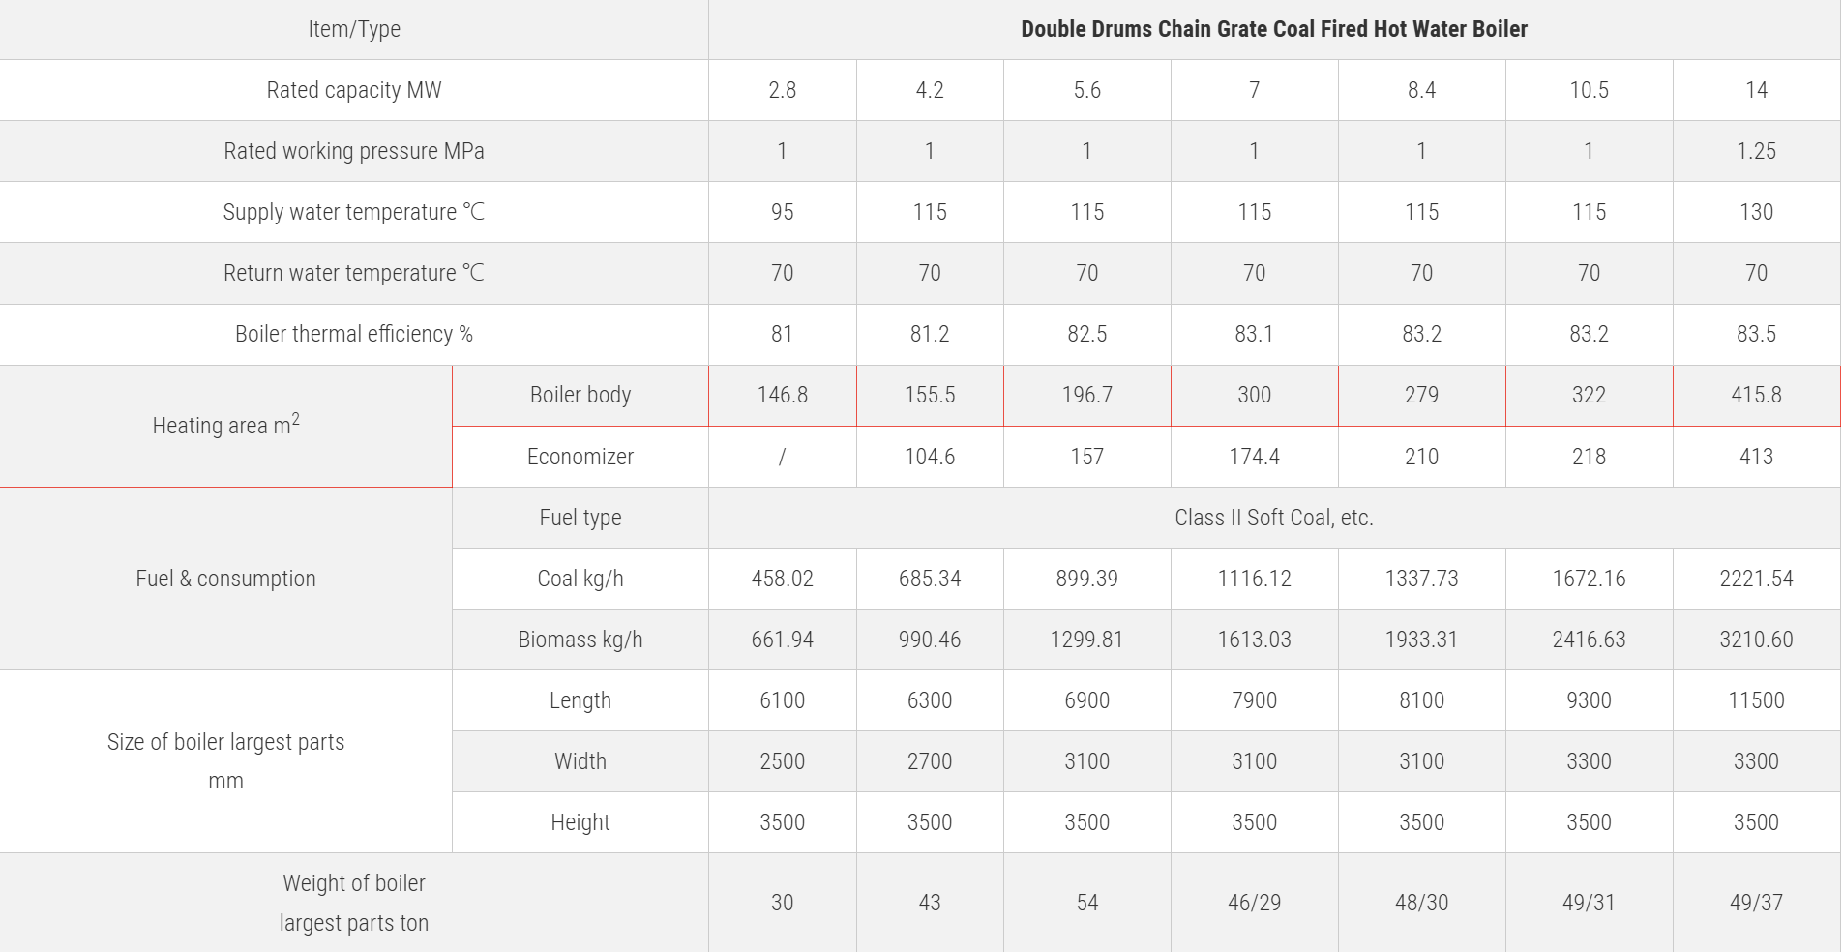The width and height of the screenshot is (1843, 952).
Task: Click the 'Supply water temperature' row label
Action: coord(354,212)
